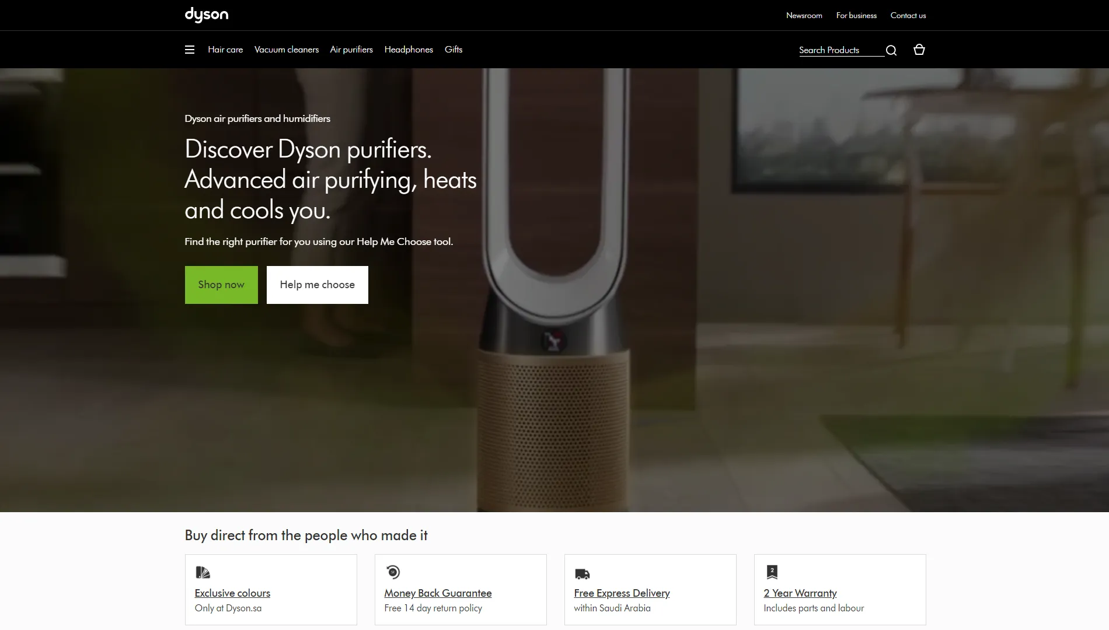The height and width of the screenshot is (630, 1109).
Task: Click 'Only at Dyson.sa' text
Action: point(228,608)
